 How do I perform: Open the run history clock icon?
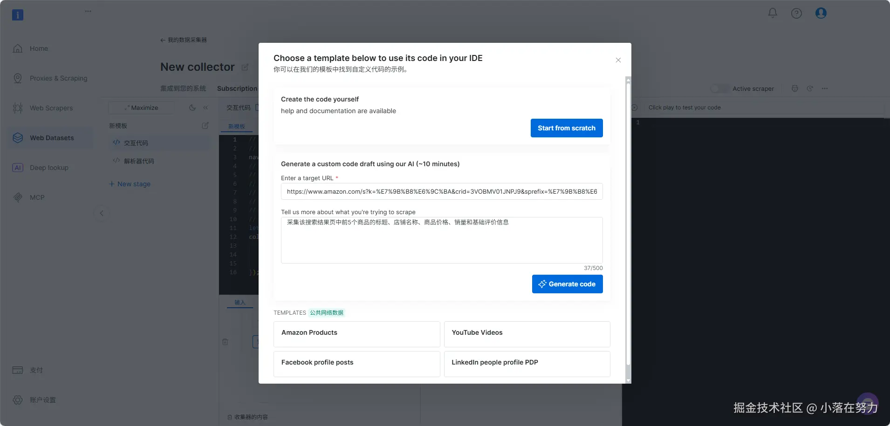[810, 88]
